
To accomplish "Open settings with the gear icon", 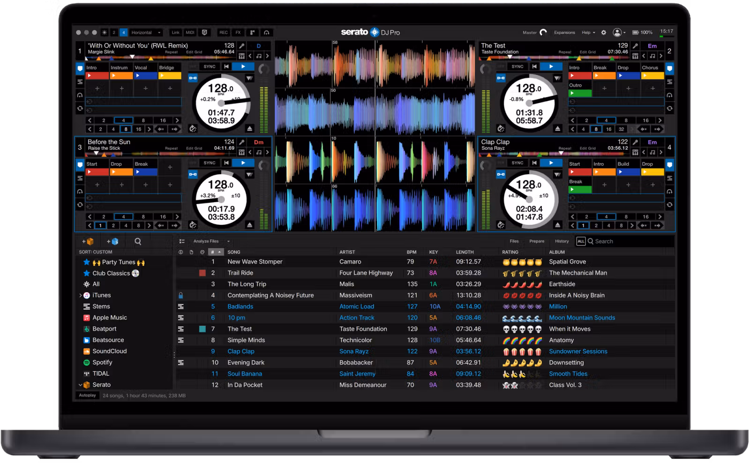I will tap(604, 33).
